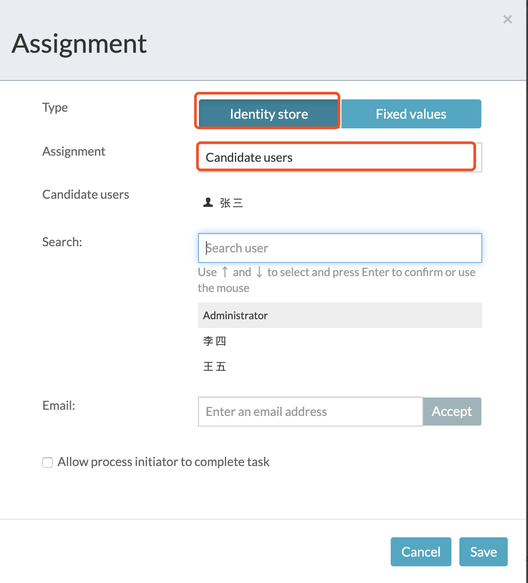
Task: Click the email address input field
Action: coord(310,412)
